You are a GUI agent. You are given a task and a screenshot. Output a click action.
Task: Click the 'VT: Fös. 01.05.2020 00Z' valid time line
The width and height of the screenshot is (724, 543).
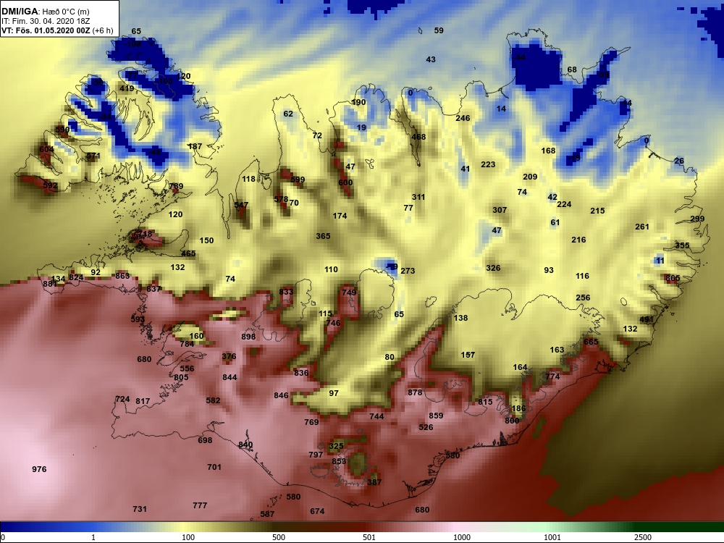[x=46, y=30]
